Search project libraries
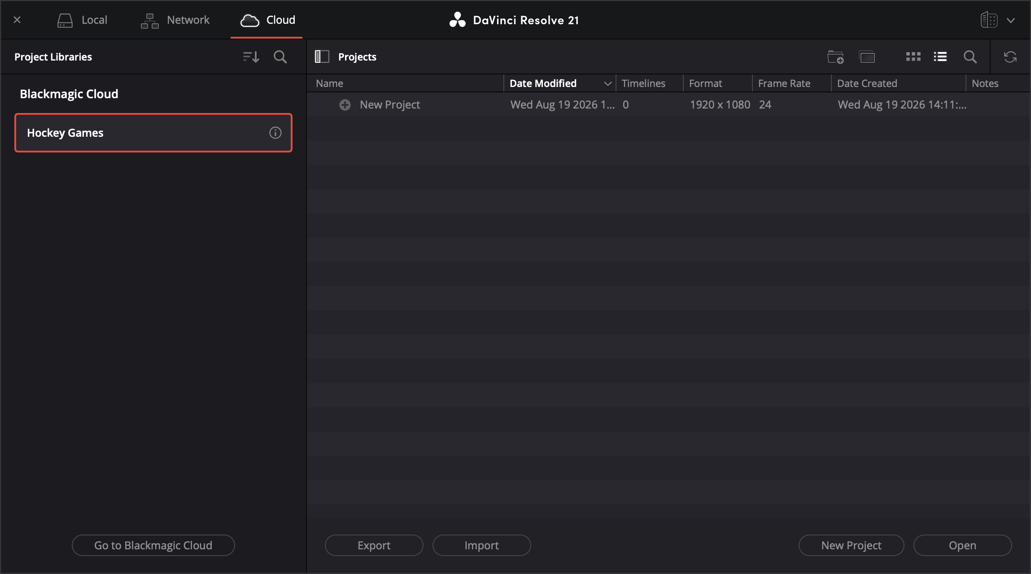Screen dimensions: 1031x574 click(280, 57)
